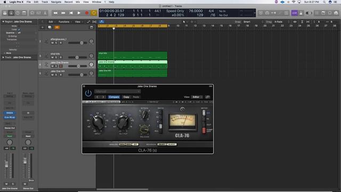Open the Media Browser icon at far right
This screenshot has height=192, width=341.
336,13
